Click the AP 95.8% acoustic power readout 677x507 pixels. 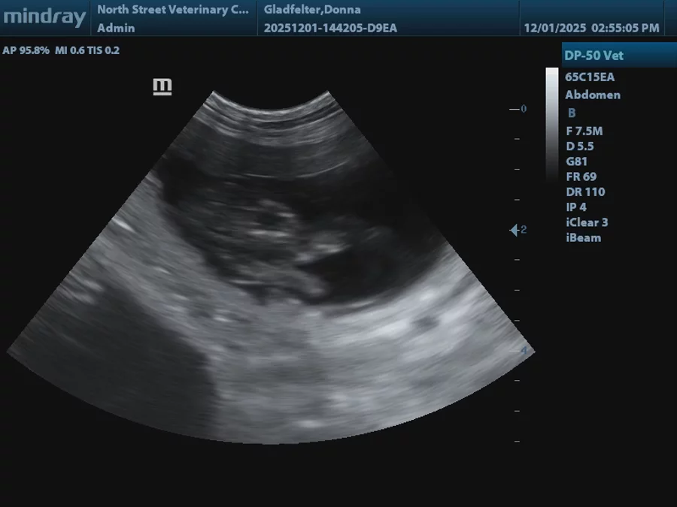click(26, 50)
